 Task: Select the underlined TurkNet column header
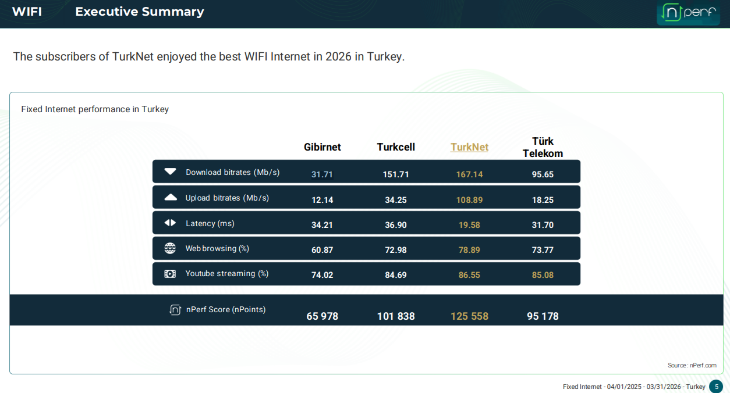tap(469, 147)
